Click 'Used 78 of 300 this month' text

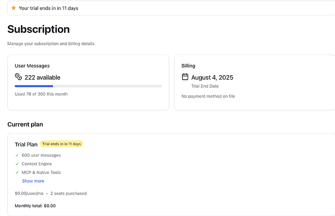(x=41, y=94)
